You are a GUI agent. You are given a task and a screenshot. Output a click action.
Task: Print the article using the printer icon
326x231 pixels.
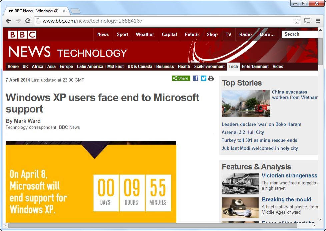pos(211,78)
